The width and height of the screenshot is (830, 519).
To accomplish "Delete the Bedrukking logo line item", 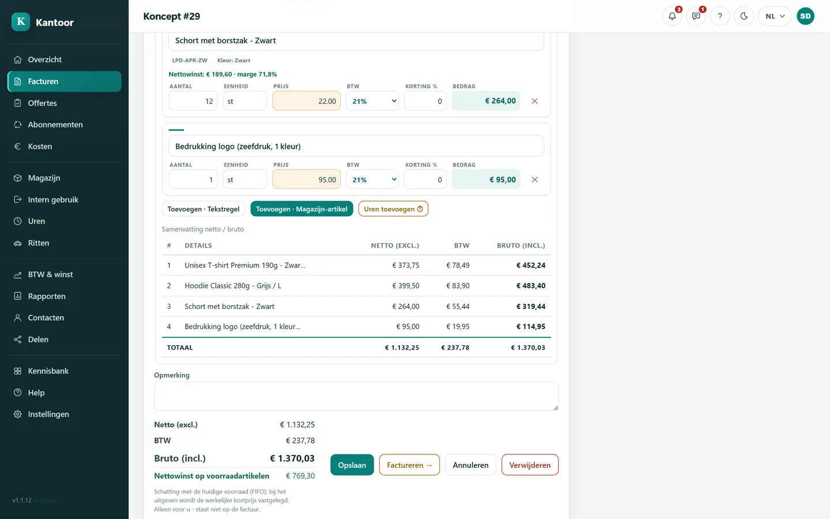I will (534, 179).
